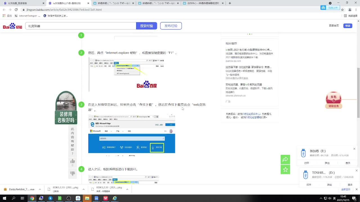This screenshot has height=202, width=360.
Task: Give the article a thumbs up
Action: click(x=73, y=161)
